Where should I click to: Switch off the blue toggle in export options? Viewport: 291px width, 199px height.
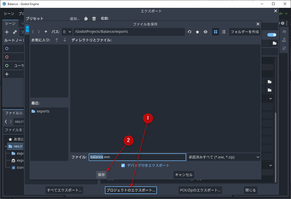pyautogui.click(x=272, y=35)
